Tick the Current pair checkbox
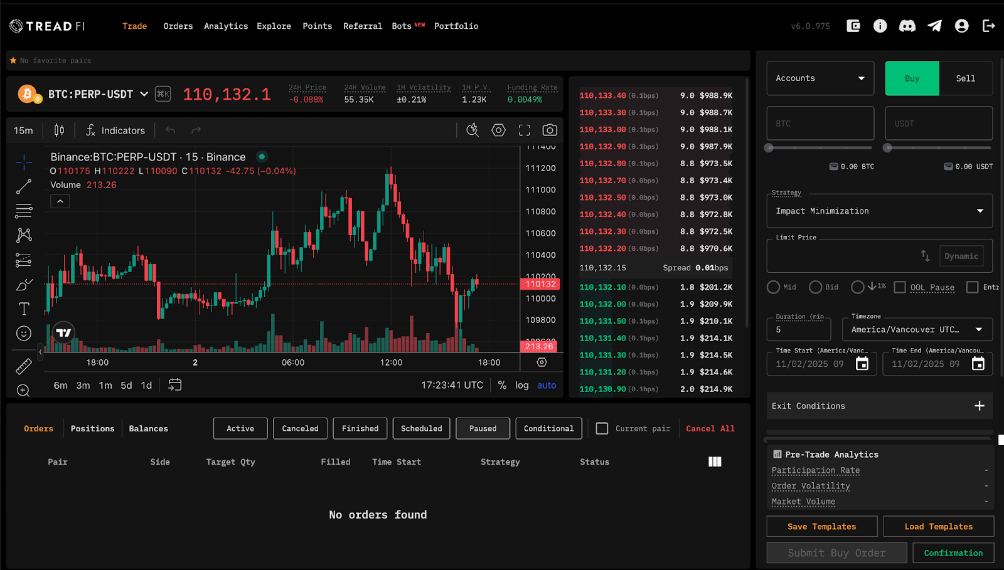The width and height of the screenshot is (1004, 570). point(602,428)
